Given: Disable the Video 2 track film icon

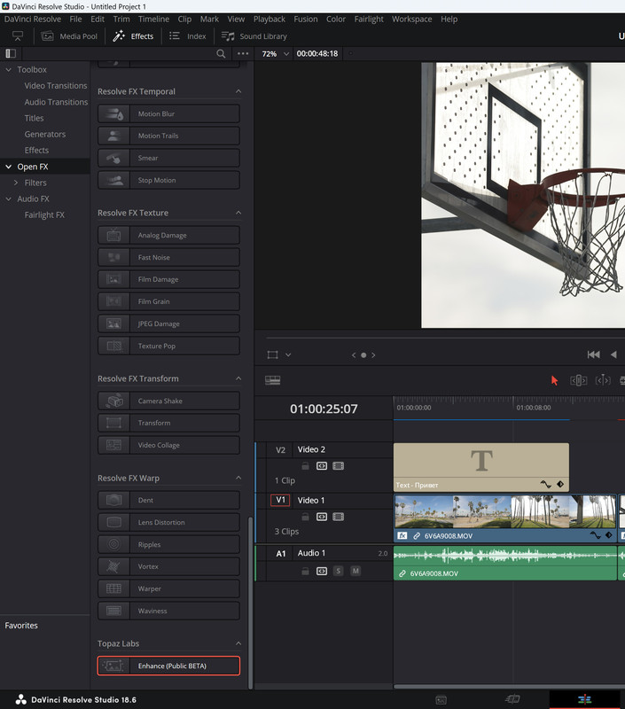Looking at the screenshot, I should [x=339, y=466].
